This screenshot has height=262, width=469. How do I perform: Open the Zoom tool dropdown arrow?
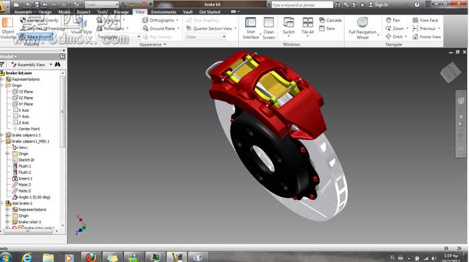click(407, 28)
